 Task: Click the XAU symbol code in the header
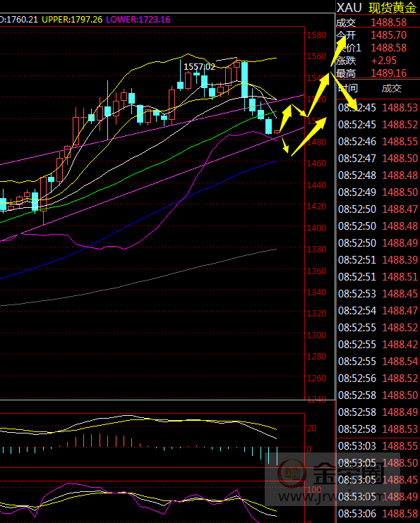pyautogui.click(x=349, y=8)
